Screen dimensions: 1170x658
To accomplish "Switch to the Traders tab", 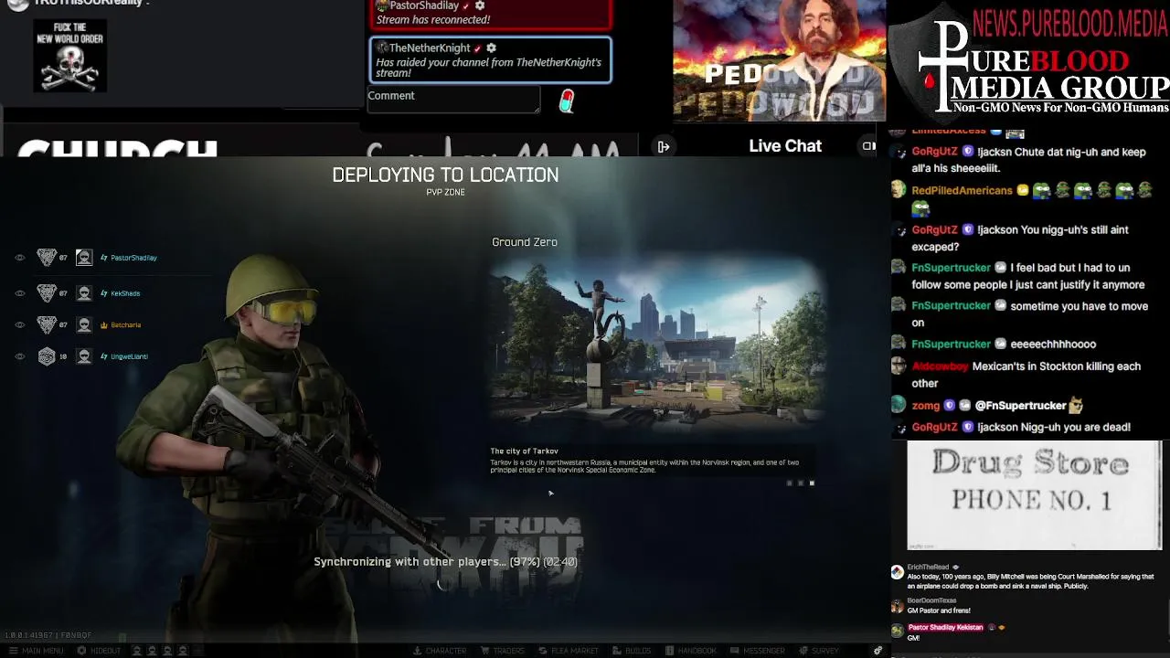I will pos(502,651).
